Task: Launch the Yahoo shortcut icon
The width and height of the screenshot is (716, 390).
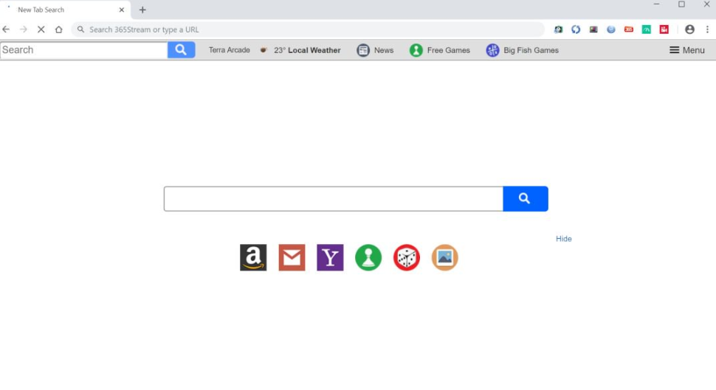Action: tap(330, 257)
